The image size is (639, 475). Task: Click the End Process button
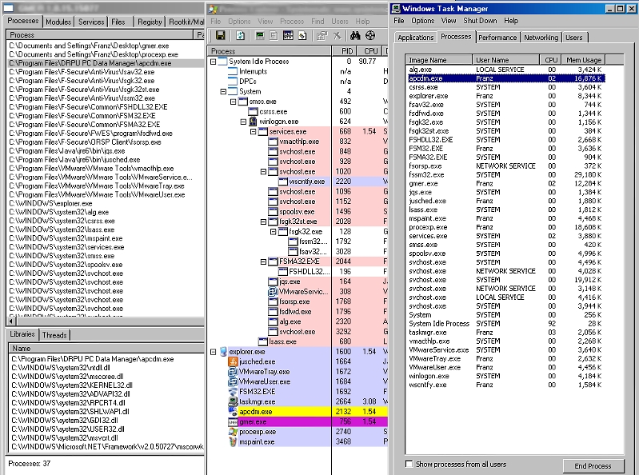(593, 465)
